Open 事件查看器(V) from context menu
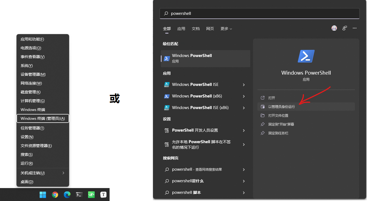 coord(43,57)
